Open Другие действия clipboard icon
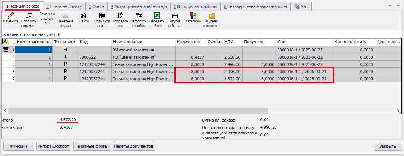Image resolution: width=404 pixels, height=156 pixels. tap(175, 16)
